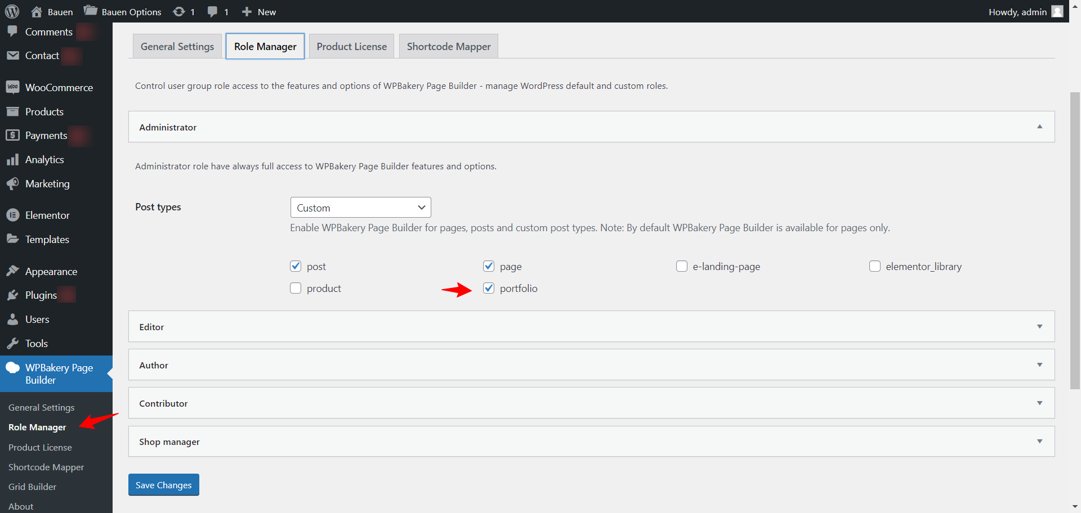Select the Role Manager tab
This screenshot has width=1081, height=513.
click(x=265, y=46)
